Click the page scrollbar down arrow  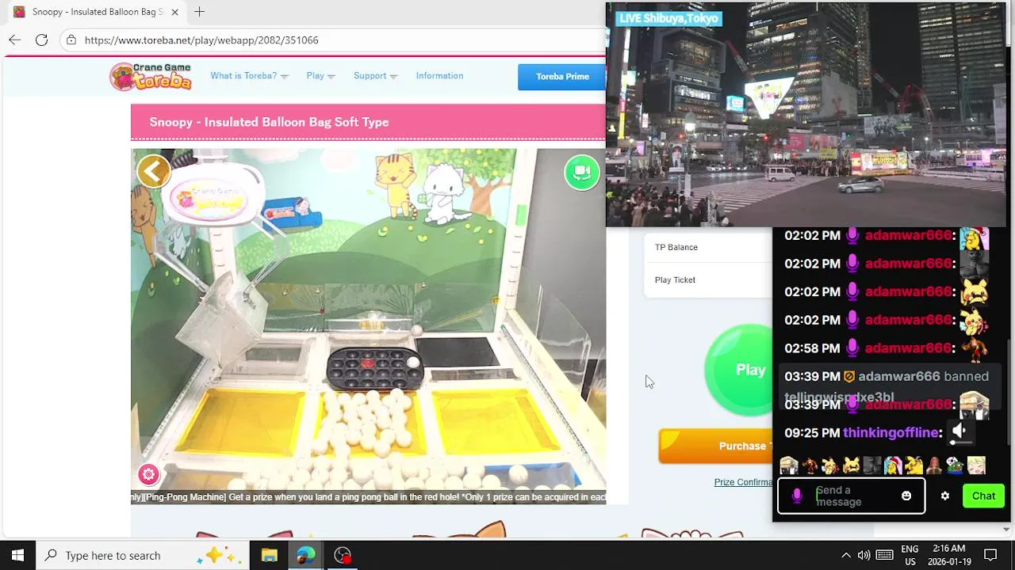pos(1006,529)
